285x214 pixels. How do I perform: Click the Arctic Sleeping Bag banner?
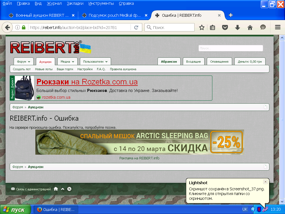click(140, 142)
